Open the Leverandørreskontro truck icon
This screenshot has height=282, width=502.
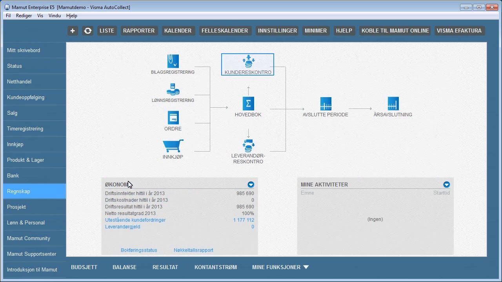(248, 146)
